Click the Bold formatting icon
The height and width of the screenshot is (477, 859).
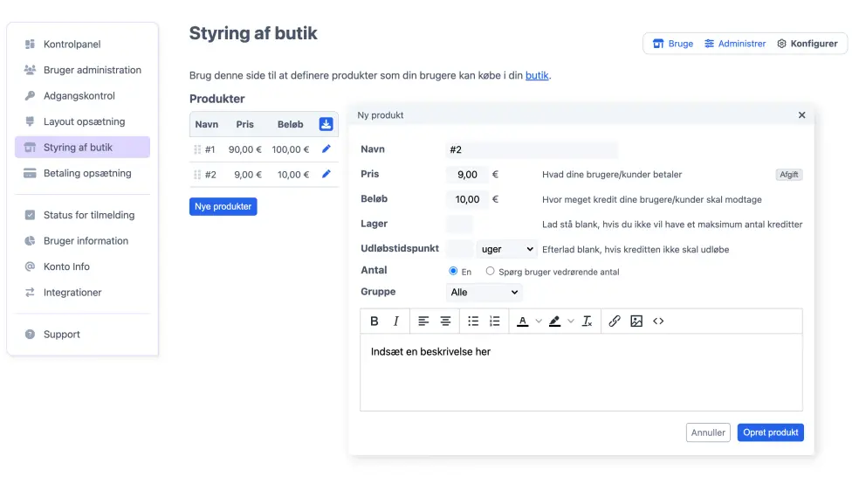[375, 321]
